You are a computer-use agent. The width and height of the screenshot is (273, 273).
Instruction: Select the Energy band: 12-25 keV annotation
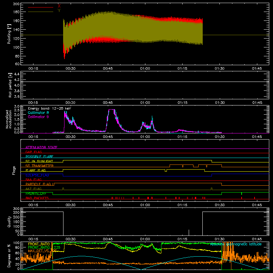point(49,109)
